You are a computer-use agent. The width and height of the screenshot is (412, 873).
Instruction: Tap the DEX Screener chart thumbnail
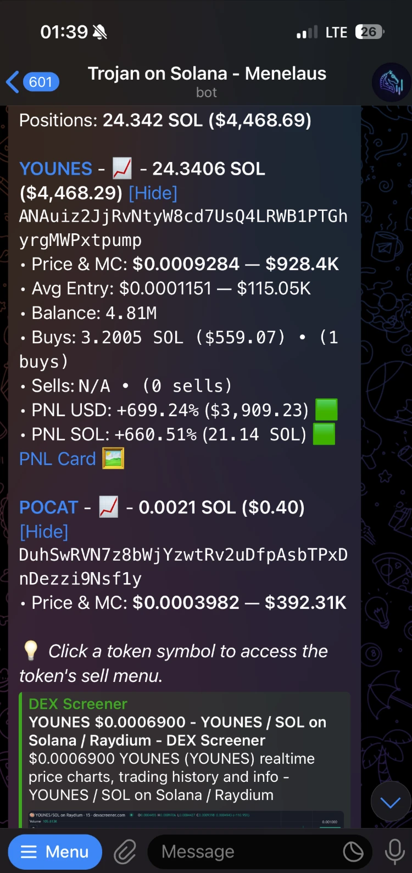(186, 819)
